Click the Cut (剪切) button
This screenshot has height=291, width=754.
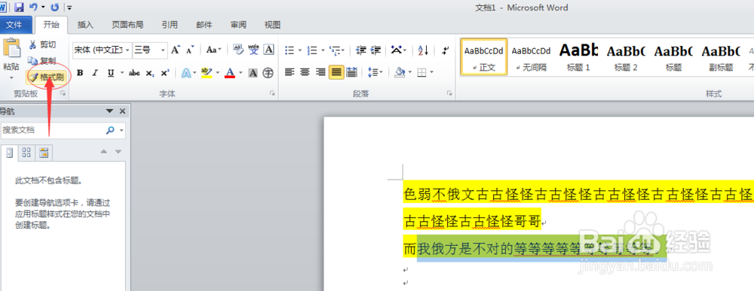tap(42, 44)
